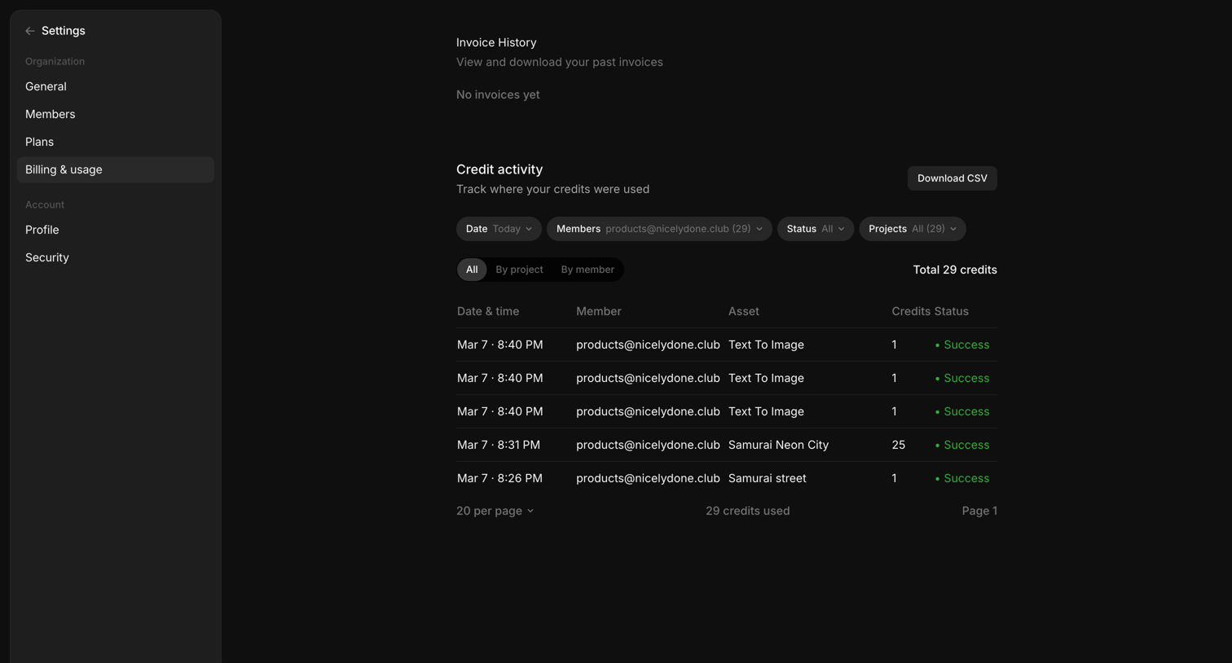This screenshot has width=1232, height=663.
Task: Select the All view tab
Action: click(472, 270)
